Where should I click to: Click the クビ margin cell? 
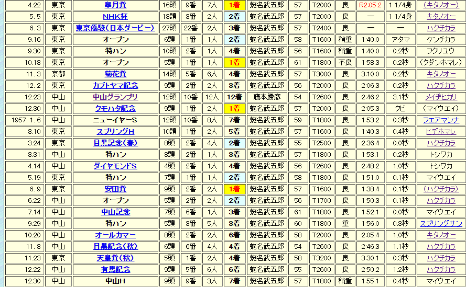click(400, 109)
